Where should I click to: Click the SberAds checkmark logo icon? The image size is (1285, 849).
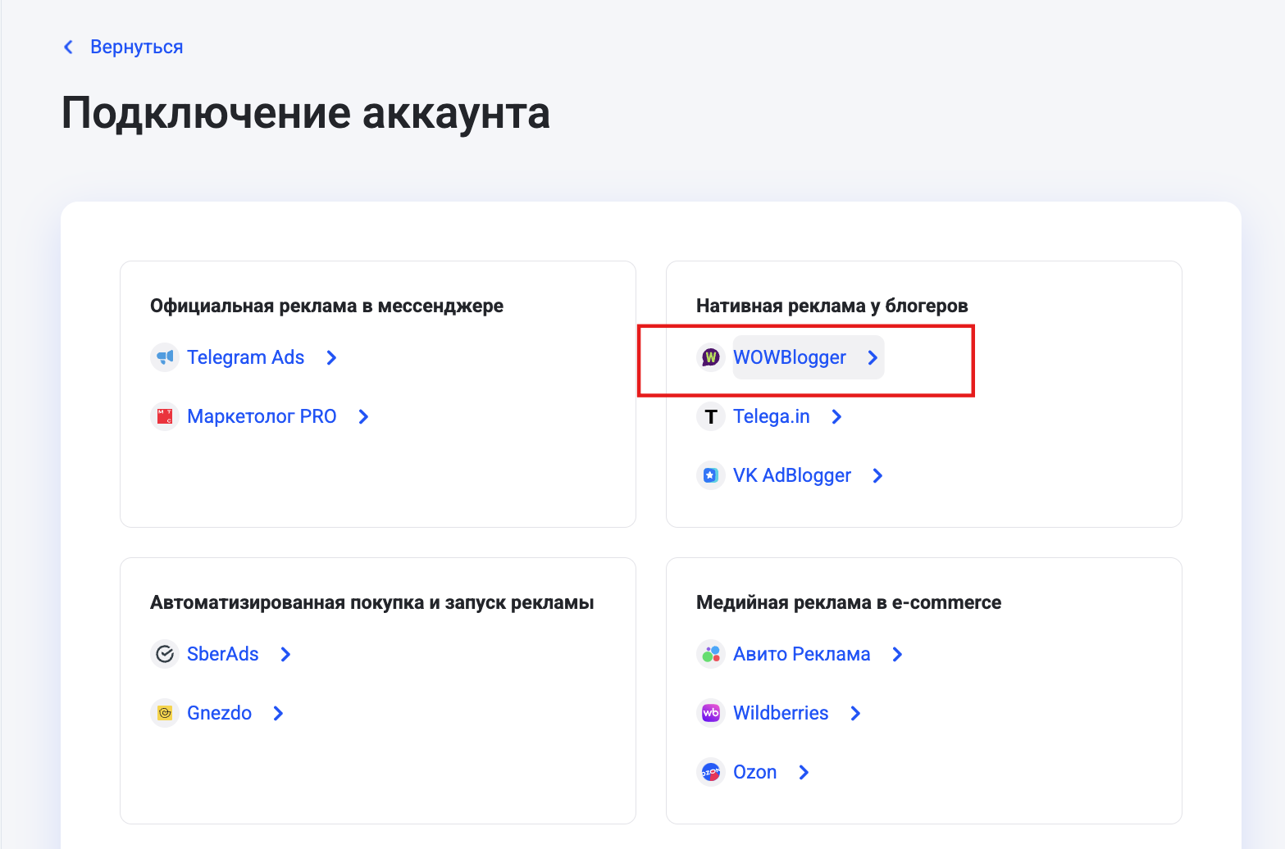point(165,654)
